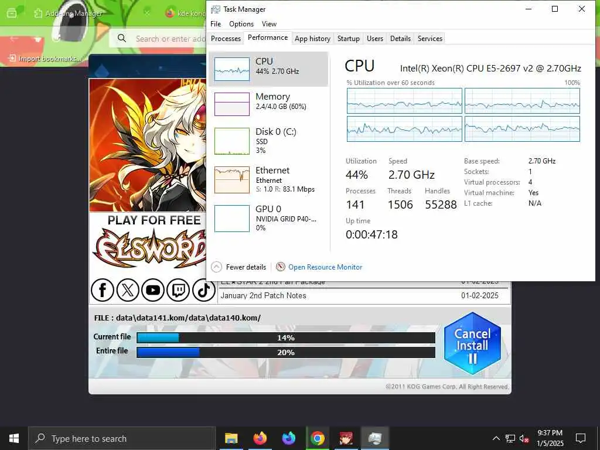
Task: Click the second logical processor graph
Action: click(x=522, y=101)
